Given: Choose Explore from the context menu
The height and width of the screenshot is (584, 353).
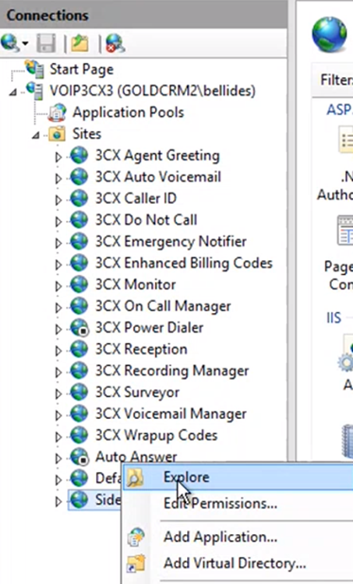Looking at the screenshot, I should (186, 477).
